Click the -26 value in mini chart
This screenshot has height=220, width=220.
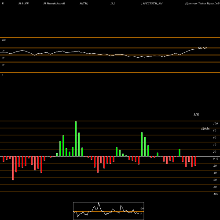click(x=142, y=209)
